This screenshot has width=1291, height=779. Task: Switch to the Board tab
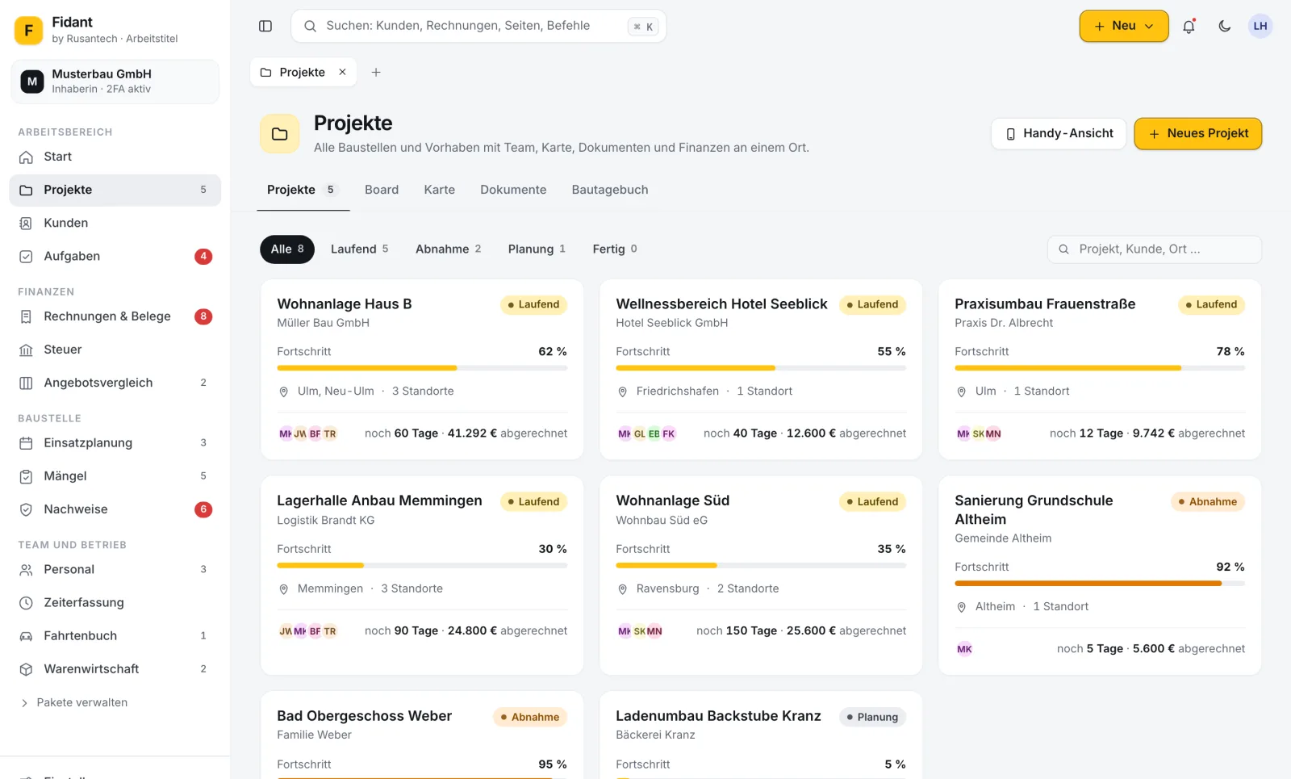[382, 190]
